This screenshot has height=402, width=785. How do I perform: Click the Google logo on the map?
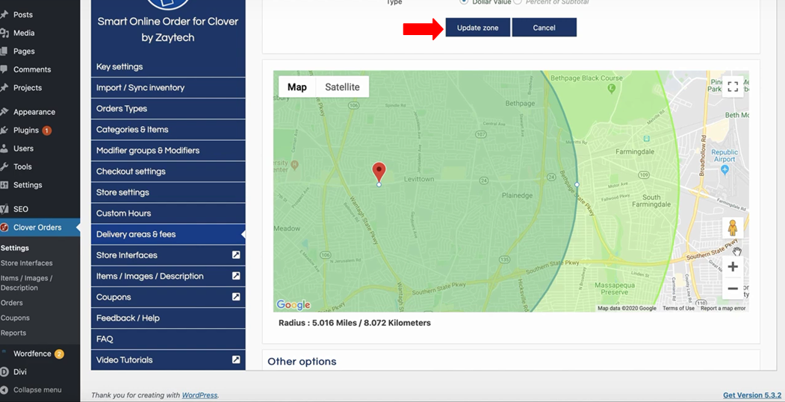[x=294, y=304]
